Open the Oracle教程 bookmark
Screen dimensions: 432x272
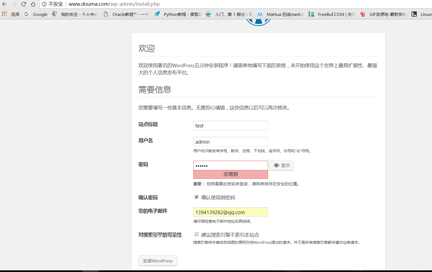[126, 14]
